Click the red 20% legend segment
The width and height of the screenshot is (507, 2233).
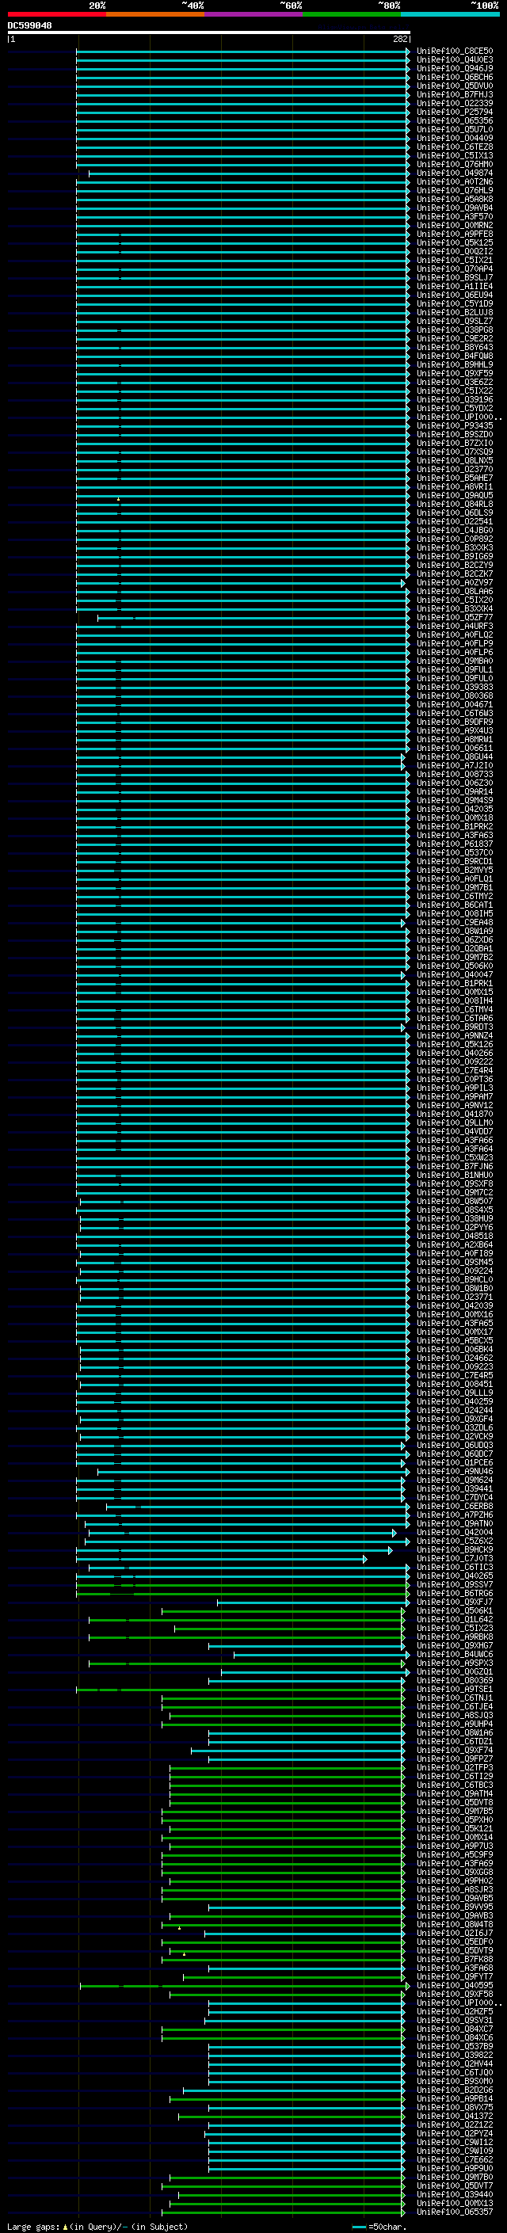click(56, 14)
